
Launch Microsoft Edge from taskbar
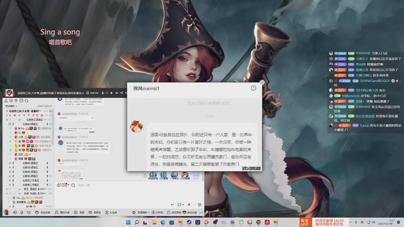point(163,222)
